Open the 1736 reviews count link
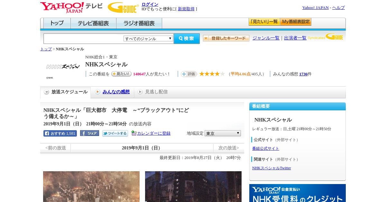The image size is (386, 202). coord(303,74)
